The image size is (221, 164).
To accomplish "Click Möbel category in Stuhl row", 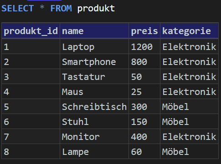I will click(190, 122).
